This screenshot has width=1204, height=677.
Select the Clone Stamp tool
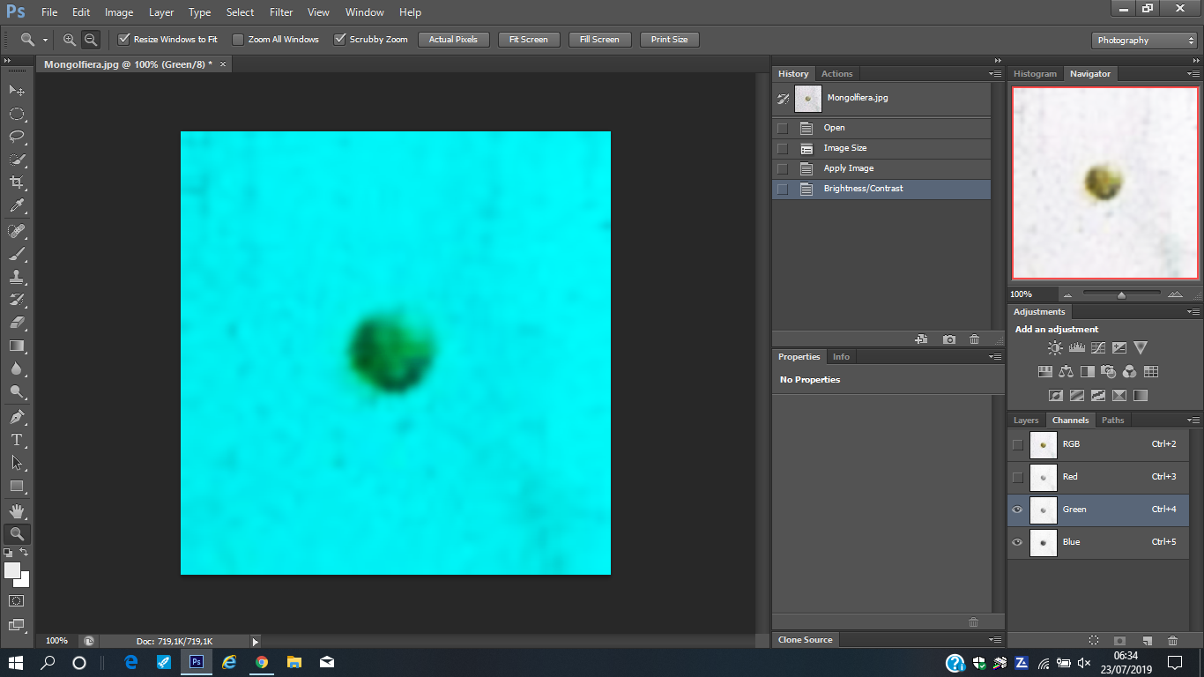pyautogui.click(x=17, y=276)
